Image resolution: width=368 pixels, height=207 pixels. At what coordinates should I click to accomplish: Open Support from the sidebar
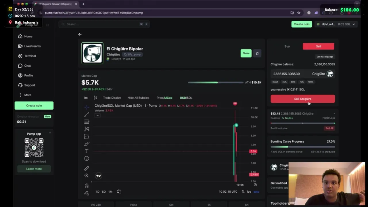pos(27,85)
